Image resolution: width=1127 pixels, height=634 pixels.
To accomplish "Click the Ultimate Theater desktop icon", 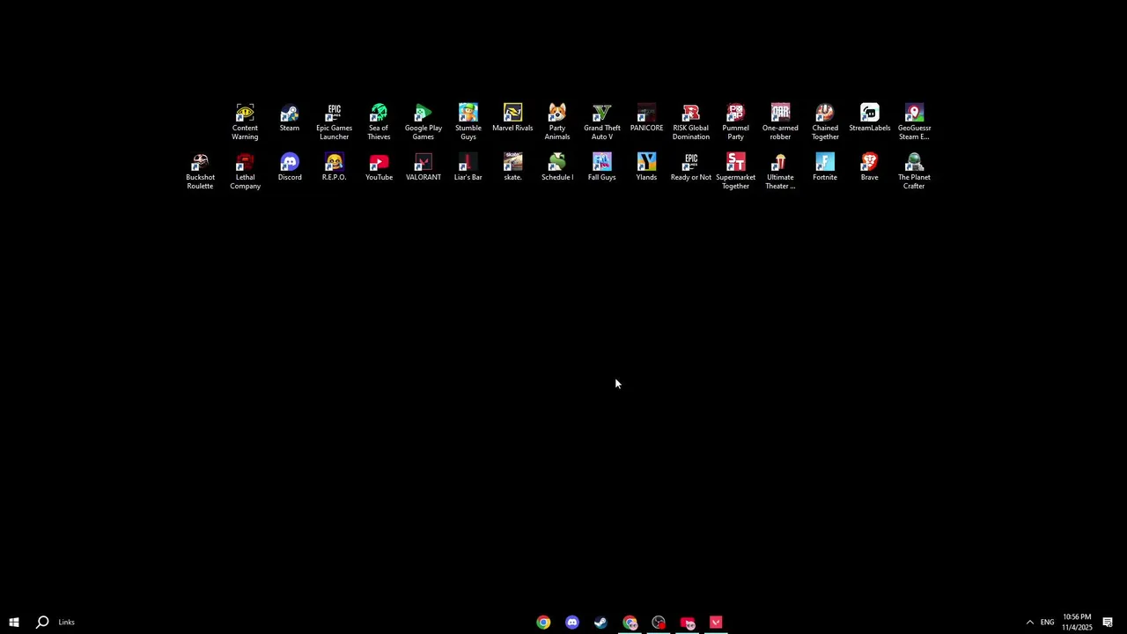I will point(780,171).
